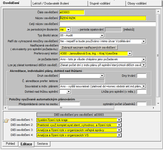The height and width of the screenshot is (150, 163).
Task: Expand the Dílčí osvědčeni 3 dropdown
Action: point(119,130)
